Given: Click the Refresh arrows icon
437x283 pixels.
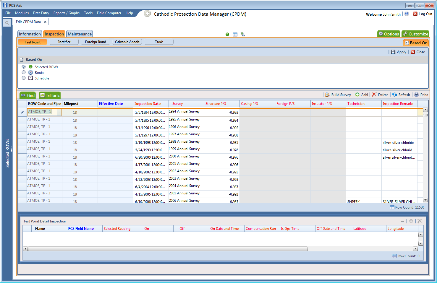Looking at the screenshot, I should tap(395, 95).
